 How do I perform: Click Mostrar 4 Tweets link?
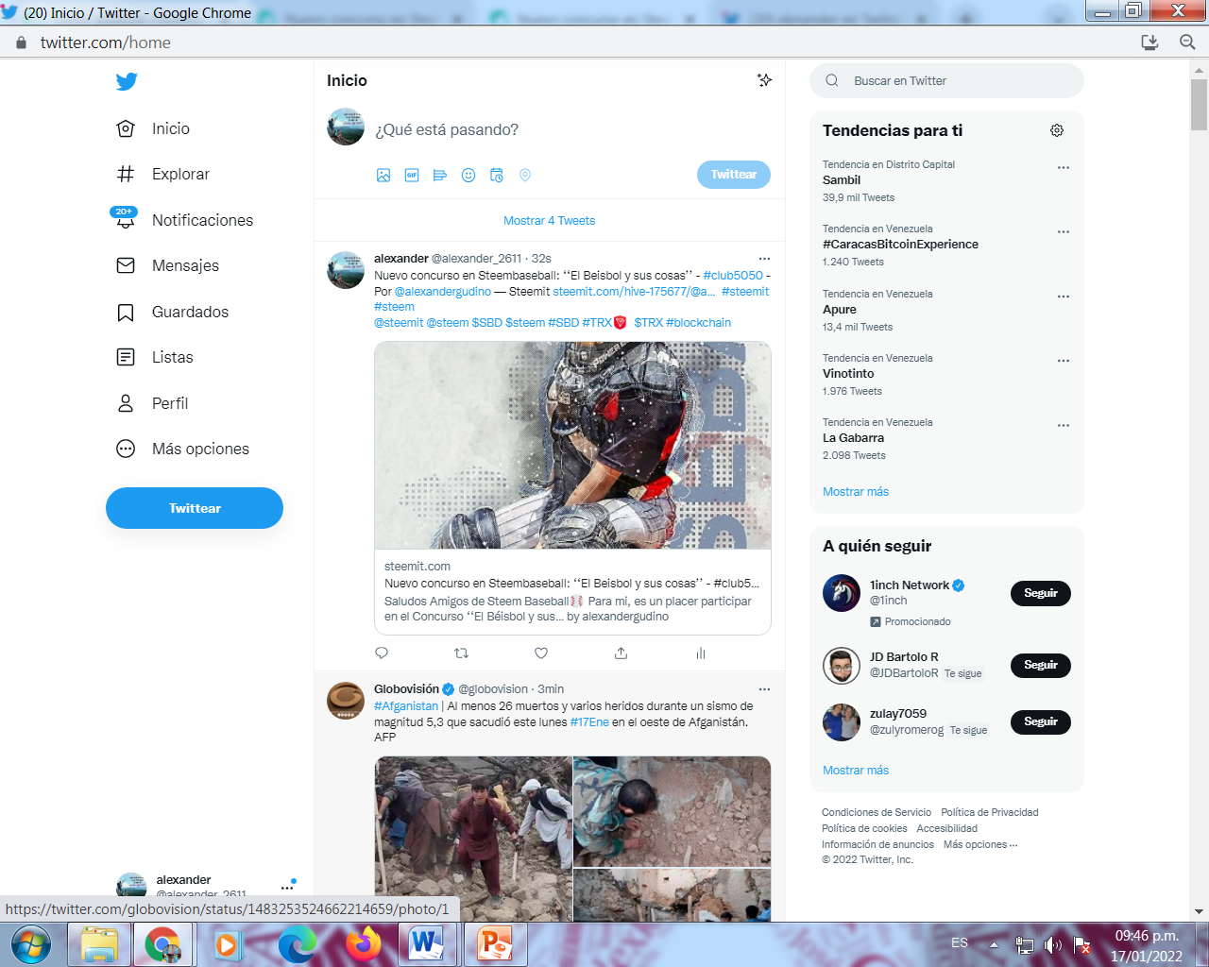tap(549, 221)
